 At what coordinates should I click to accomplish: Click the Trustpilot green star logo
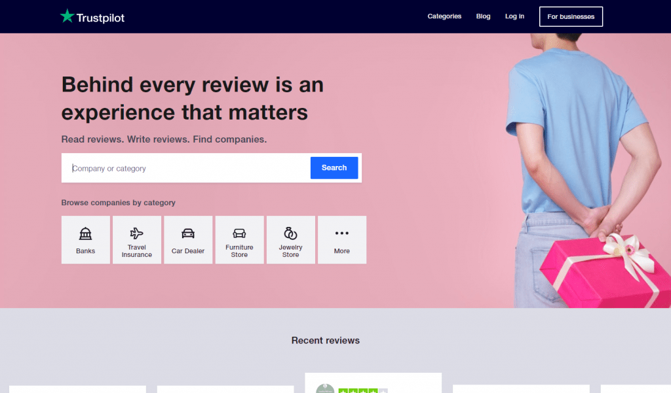pos(67,16)
